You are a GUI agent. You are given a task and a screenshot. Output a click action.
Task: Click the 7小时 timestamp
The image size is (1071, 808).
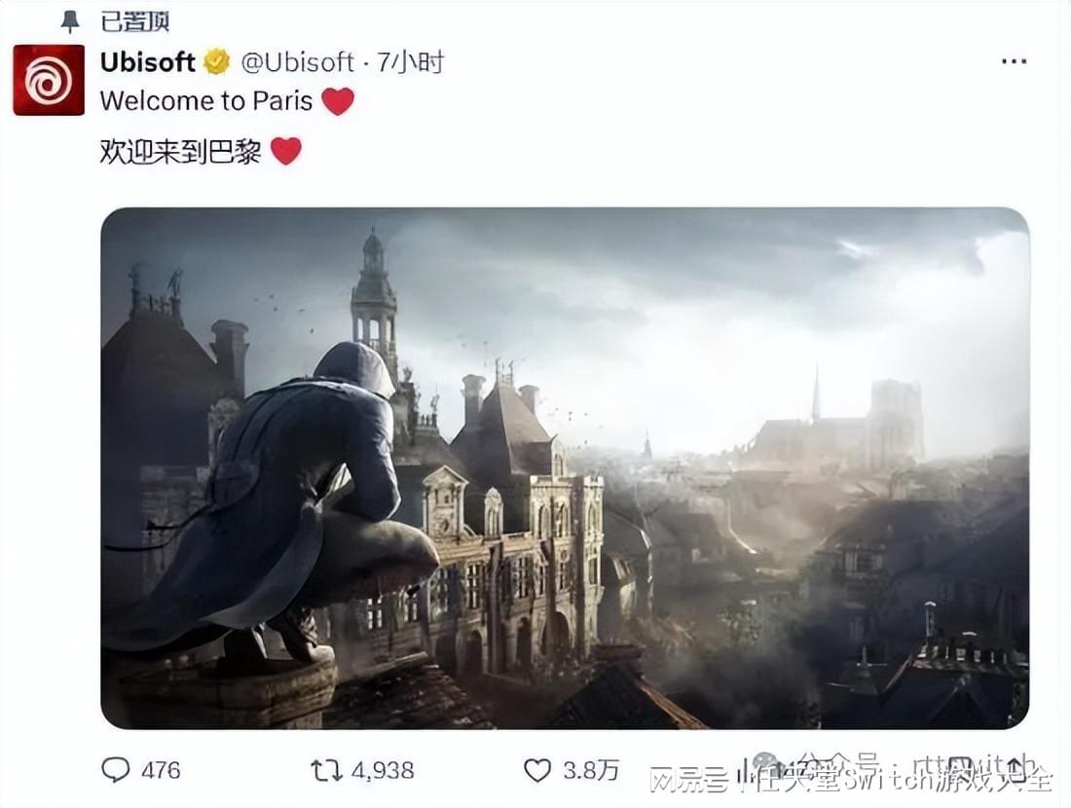pyautogui.click(x=411, y=62)
